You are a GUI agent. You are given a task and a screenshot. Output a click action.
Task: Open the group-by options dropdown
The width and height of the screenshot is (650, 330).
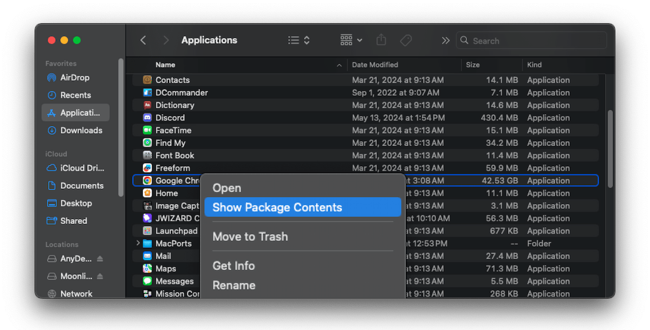click(x=352, y=40)
